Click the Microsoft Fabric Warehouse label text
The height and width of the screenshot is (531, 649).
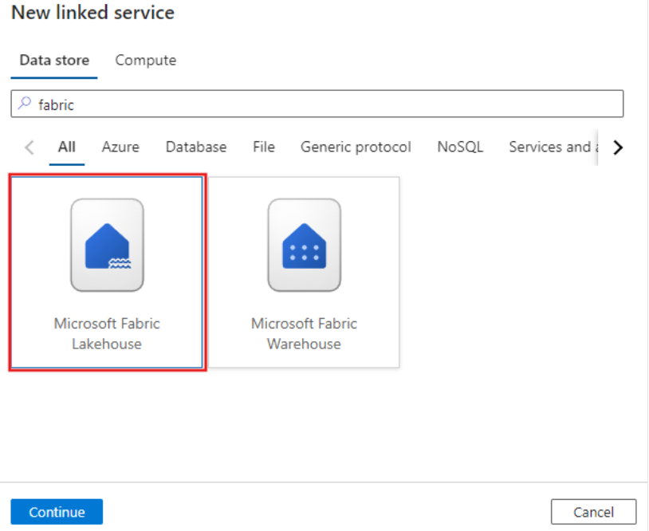coord(304,334)
